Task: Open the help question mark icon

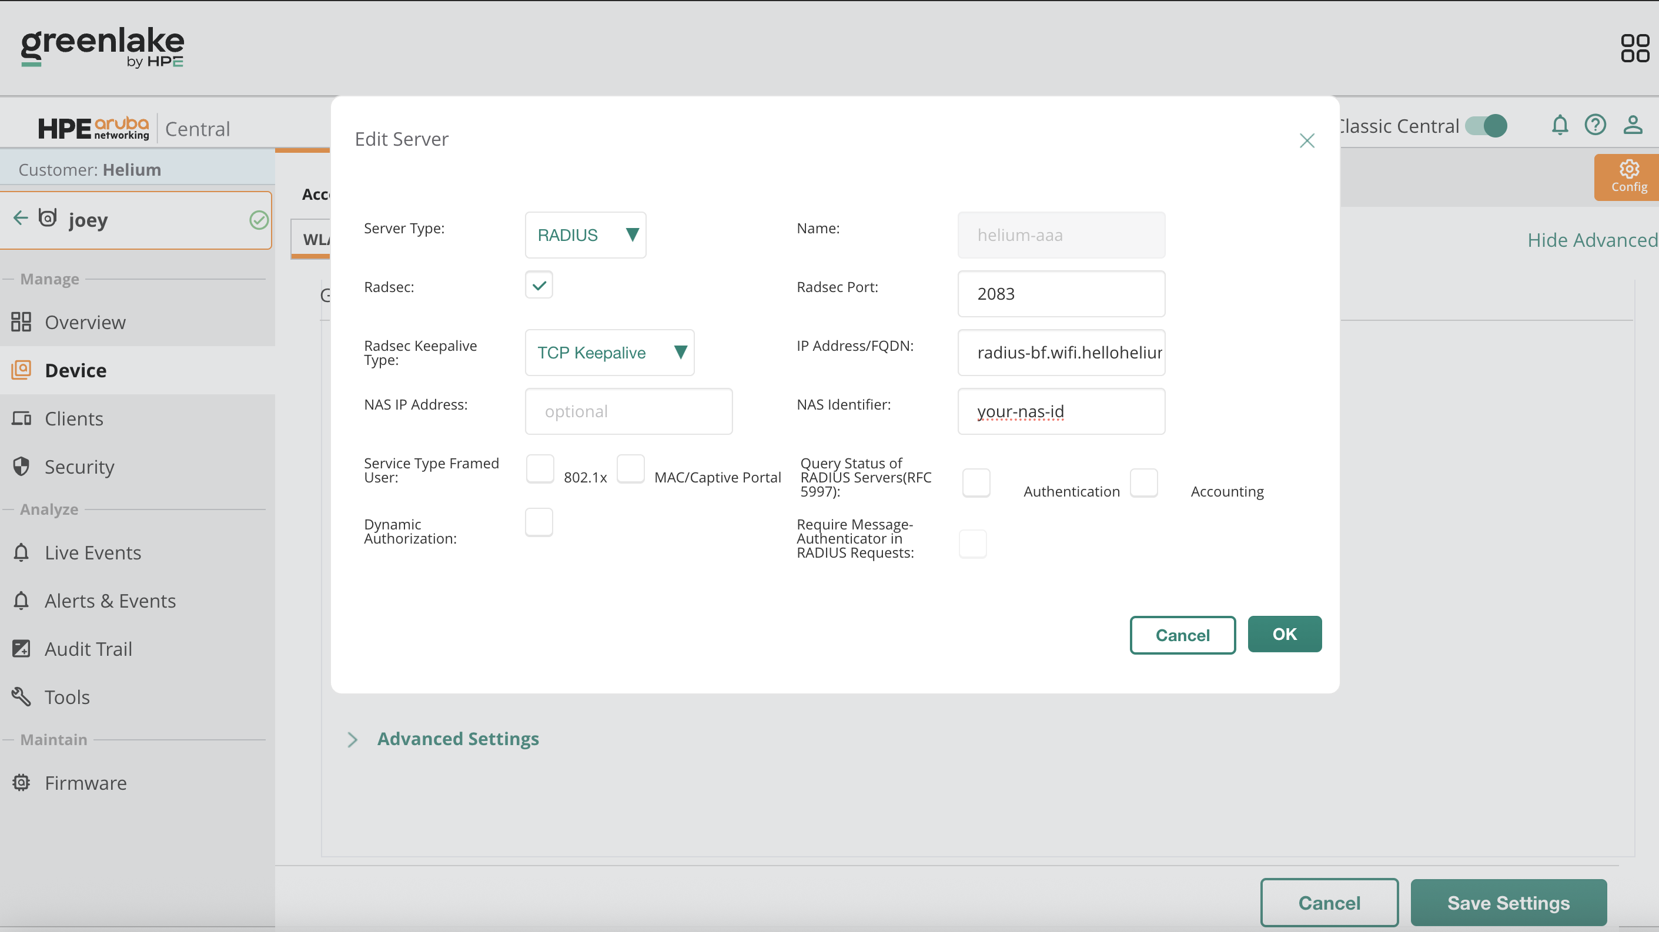Action: 1594,125
